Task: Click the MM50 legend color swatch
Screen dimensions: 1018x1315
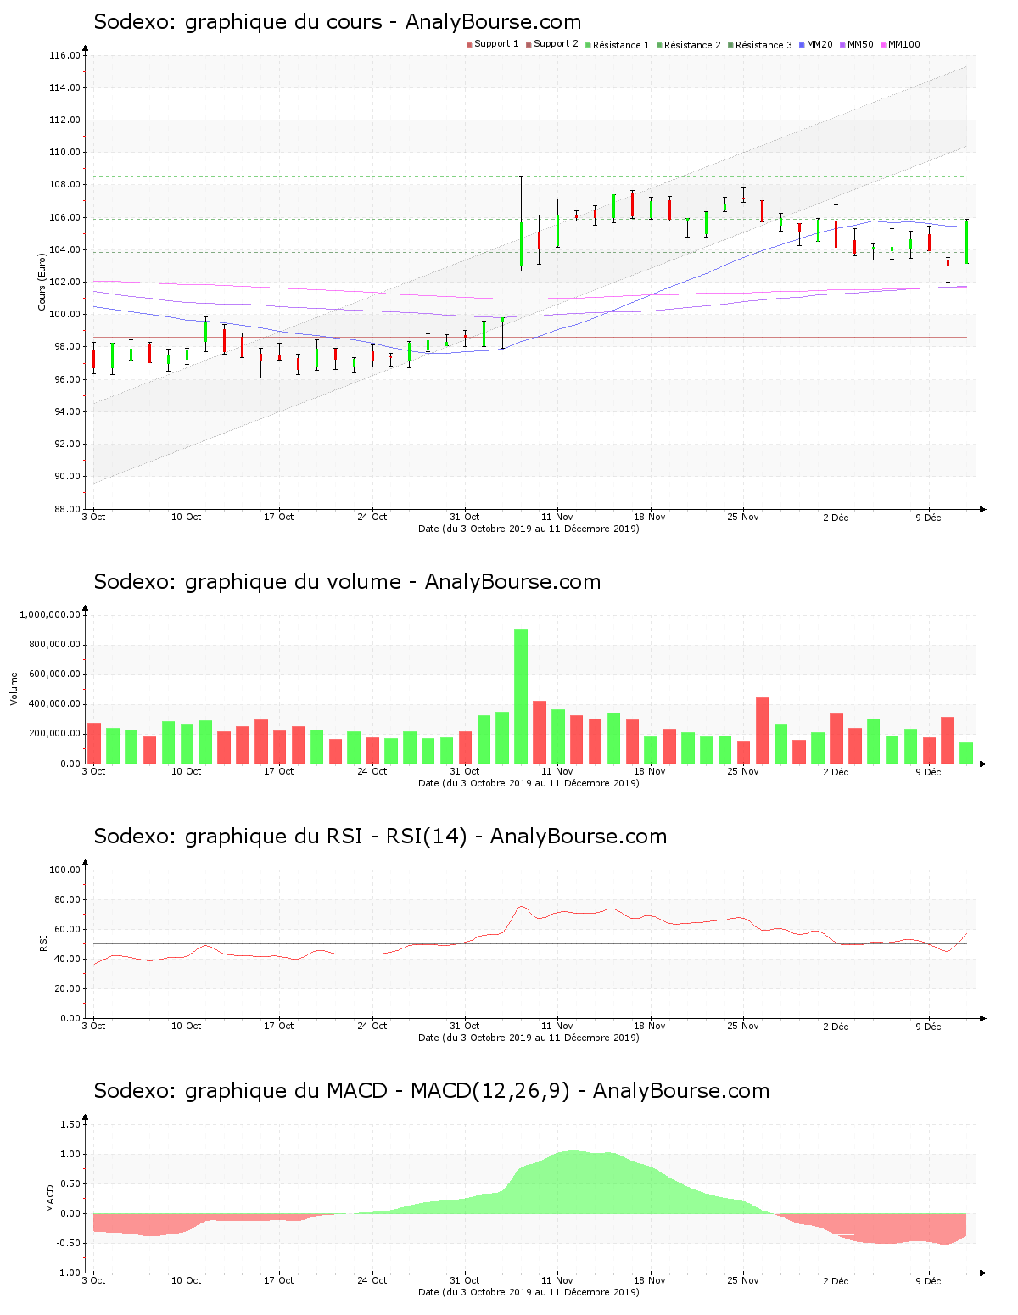Action: click(x=842, y=45)
